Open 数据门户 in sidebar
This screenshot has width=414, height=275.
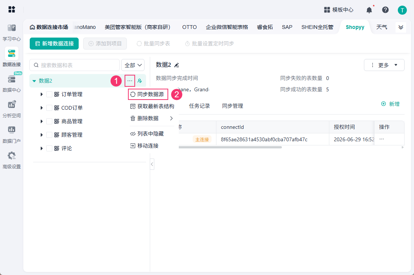(x=12, y=134)
